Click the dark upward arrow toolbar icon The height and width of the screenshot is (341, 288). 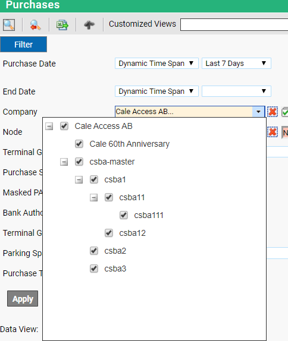pos(89,25)
